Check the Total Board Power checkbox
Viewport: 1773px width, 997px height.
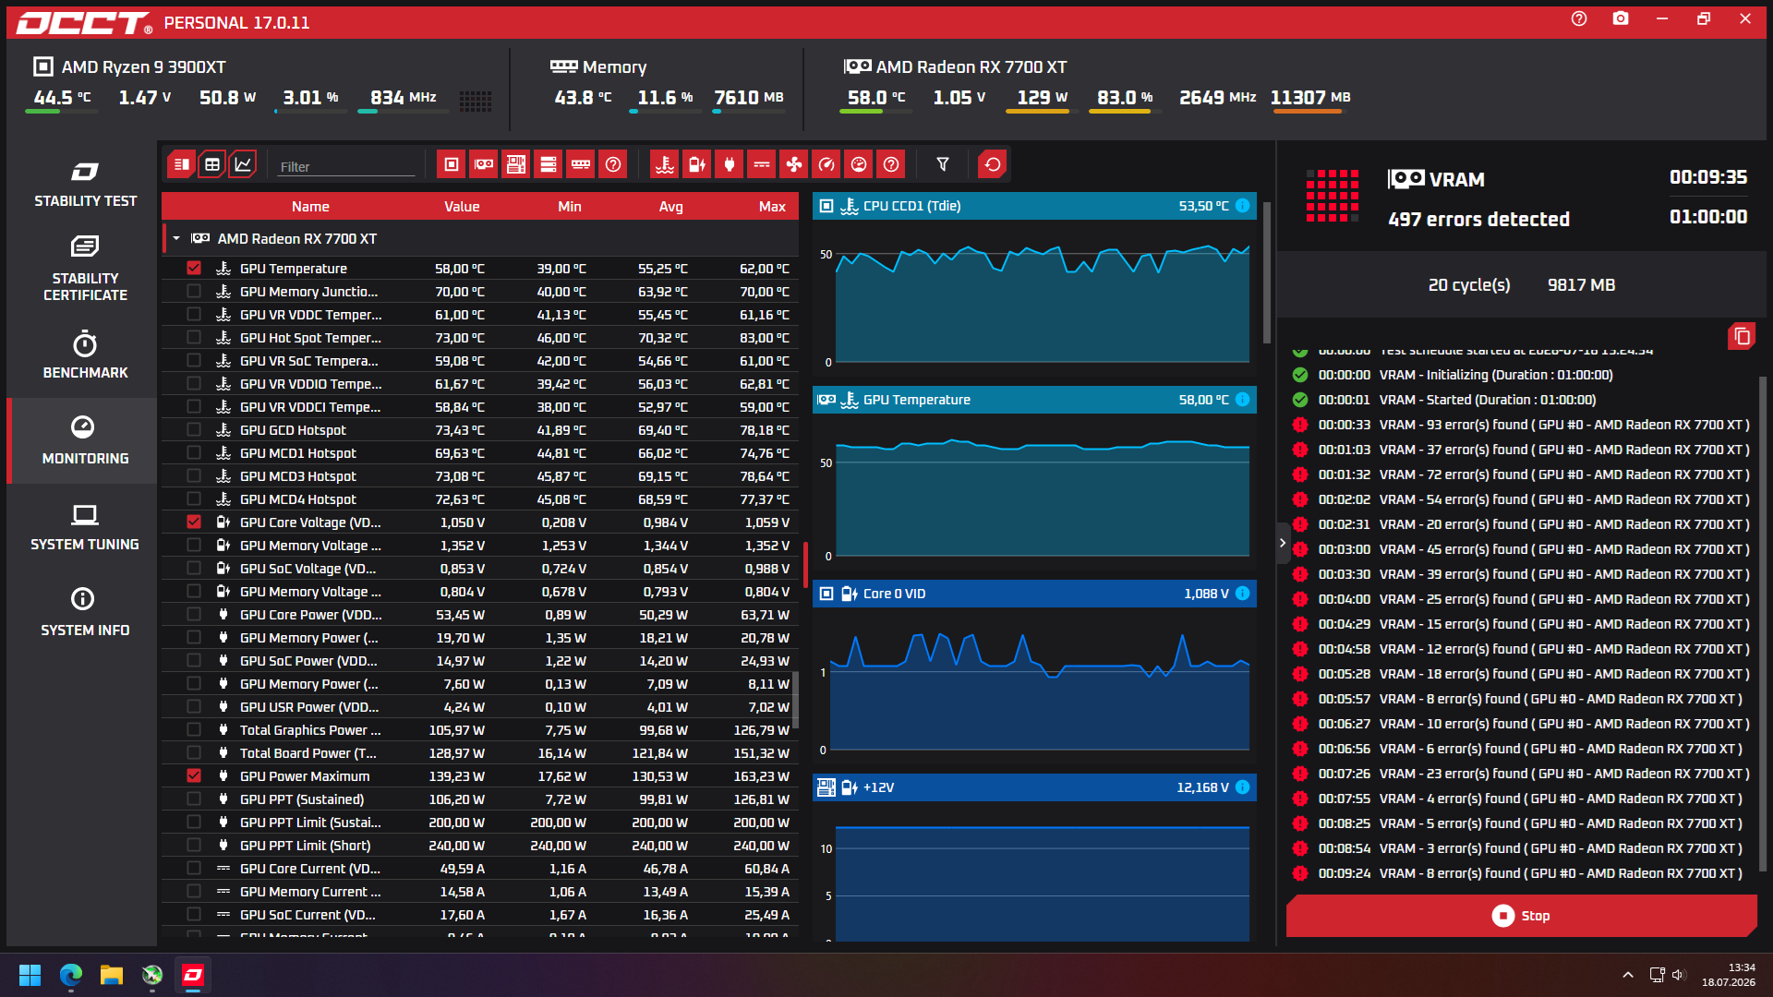(x=194, y=752)
